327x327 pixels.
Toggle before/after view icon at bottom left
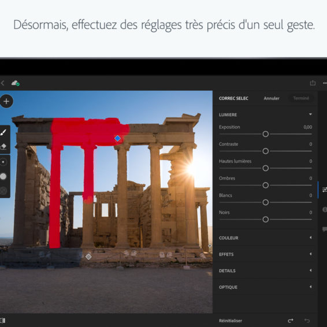point(3,320)
